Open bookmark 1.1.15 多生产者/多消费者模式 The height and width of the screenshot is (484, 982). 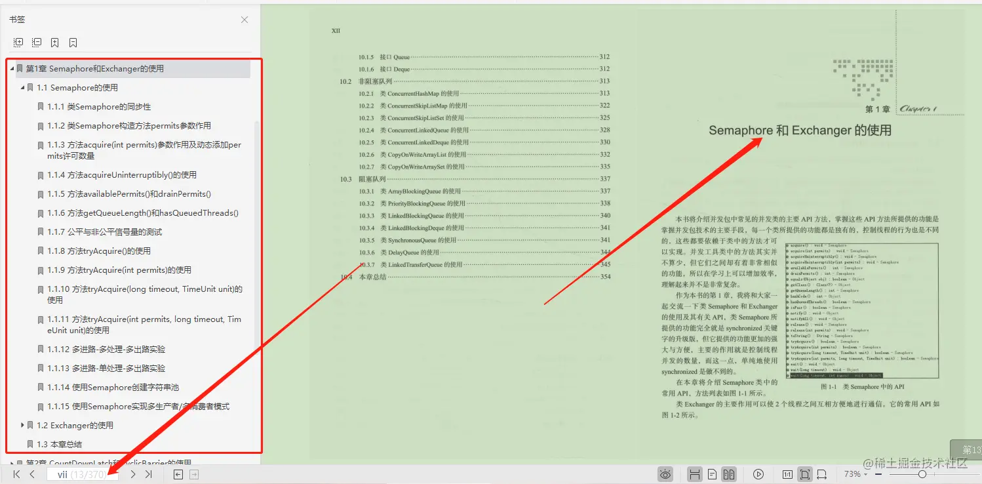[138, 407]
